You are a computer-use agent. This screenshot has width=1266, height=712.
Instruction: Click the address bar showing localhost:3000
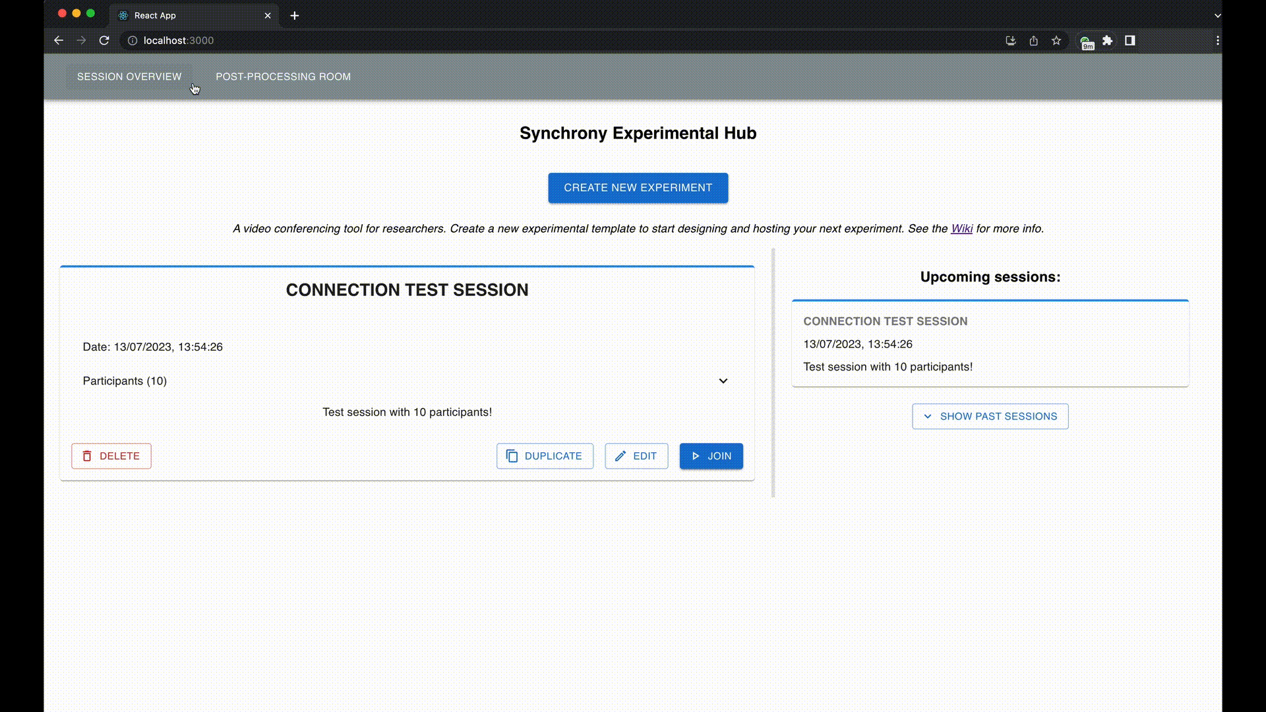179,40
